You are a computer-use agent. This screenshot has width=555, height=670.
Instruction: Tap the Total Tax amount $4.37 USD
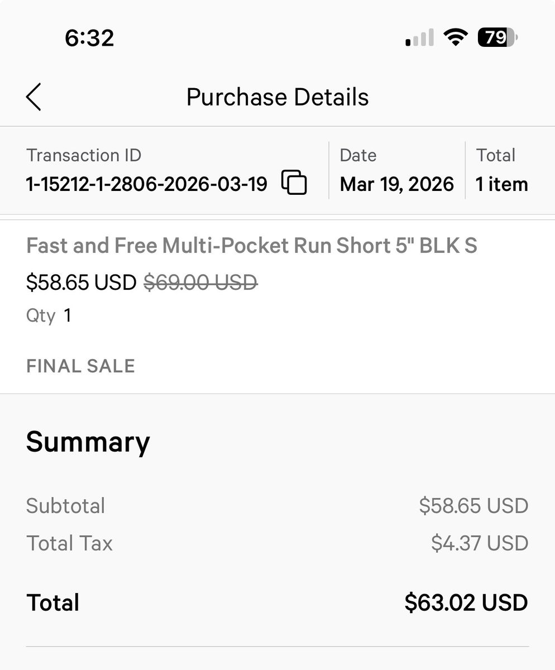pyautogui.click(x=479, y=543)
